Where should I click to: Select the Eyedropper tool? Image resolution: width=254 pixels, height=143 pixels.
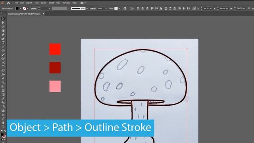tap(3, 99)
